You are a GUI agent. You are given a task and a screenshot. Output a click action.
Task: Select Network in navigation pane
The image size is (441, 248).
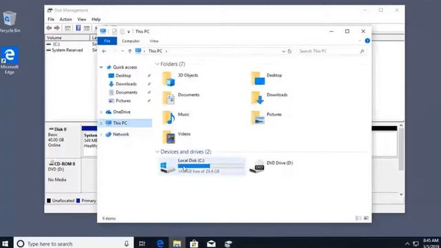coord(121,134)
